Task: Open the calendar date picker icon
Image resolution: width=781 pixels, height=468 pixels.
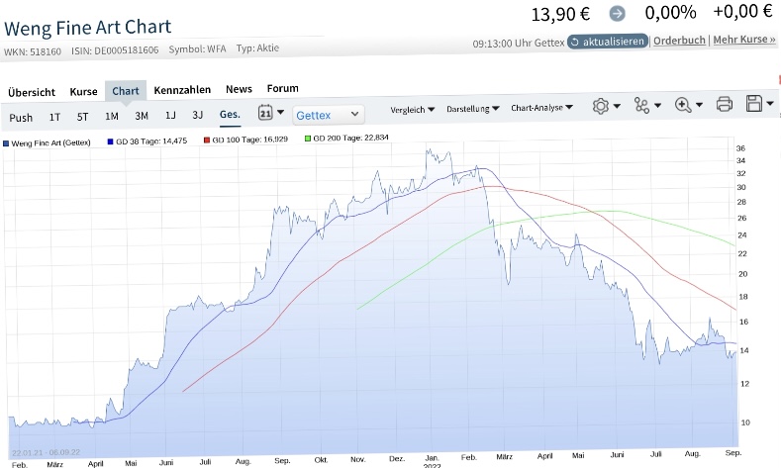Action: tap(265, 113)
